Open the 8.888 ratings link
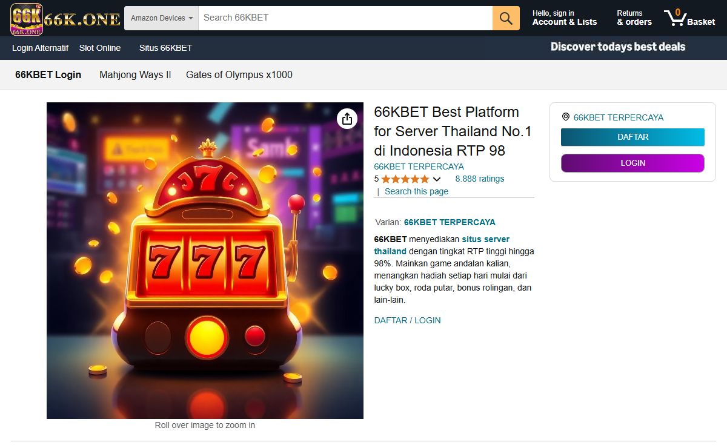Screen dimensions: 727x448 [480, 179]
